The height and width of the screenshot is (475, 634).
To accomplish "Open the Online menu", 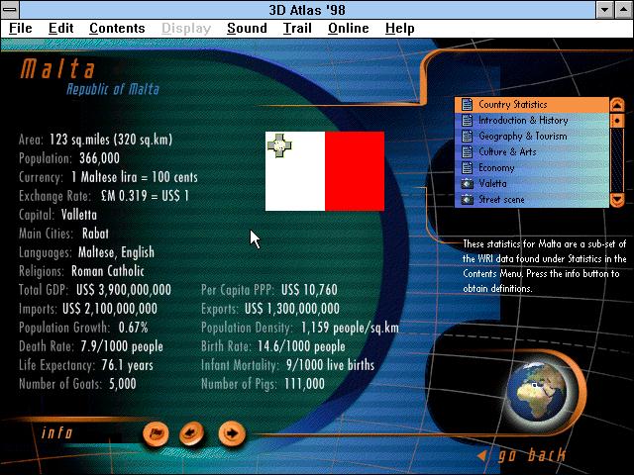I will coord(348,29).
